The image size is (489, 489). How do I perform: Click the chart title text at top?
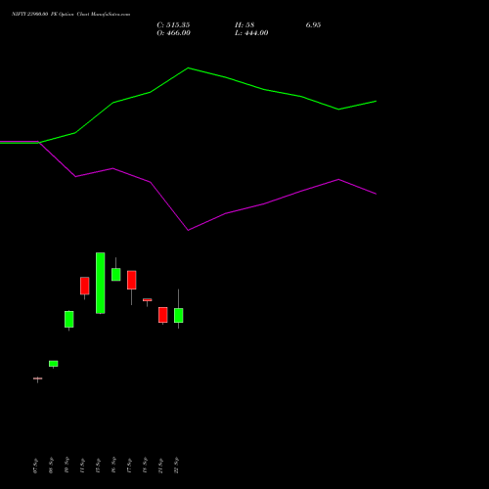70,14
